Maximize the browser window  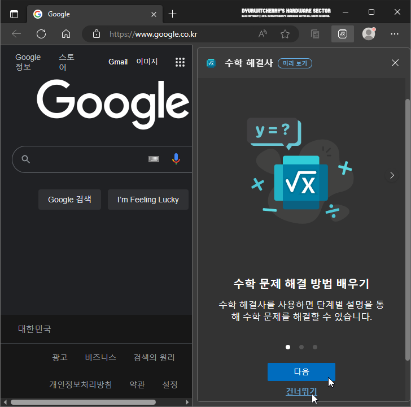(x=371, y=12)
